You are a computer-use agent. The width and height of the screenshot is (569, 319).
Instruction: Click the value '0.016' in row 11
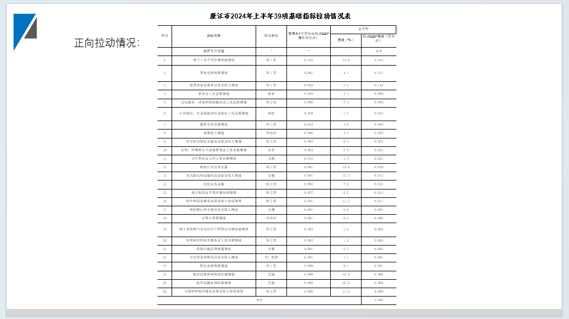coord(308,159)
